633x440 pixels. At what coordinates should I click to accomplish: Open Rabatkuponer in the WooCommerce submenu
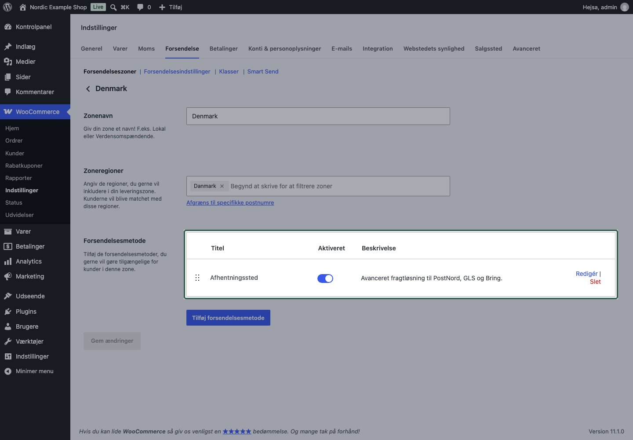[x=24, y=166]
